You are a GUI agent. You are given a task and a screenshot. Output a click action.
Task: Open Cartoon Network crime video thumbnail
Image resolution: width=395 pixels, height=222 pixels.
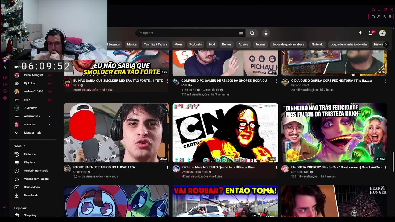tap(225, 133)
